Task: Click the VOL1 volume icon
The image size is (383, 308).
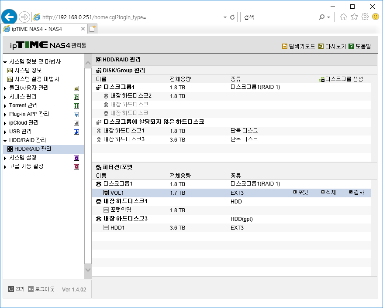Action: coord(106,193)
